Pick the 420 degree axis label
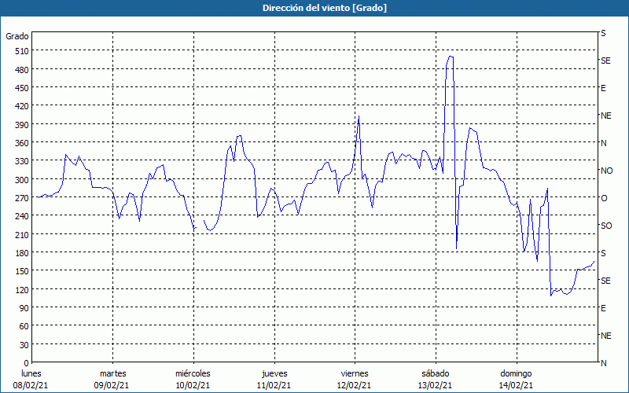Viewport: 629px width, 393px height. 22,106
